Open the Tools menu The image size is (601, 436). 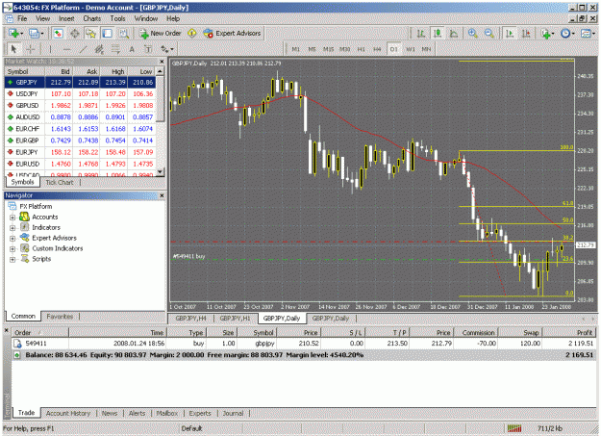pos(117,18)
